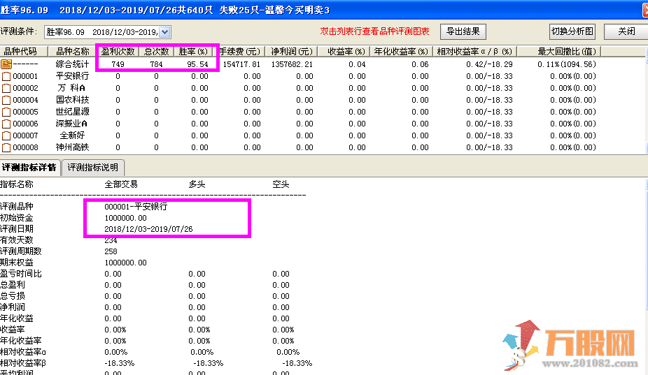
Task: Click the profit count value 749
Action: (x=118, y=64)
